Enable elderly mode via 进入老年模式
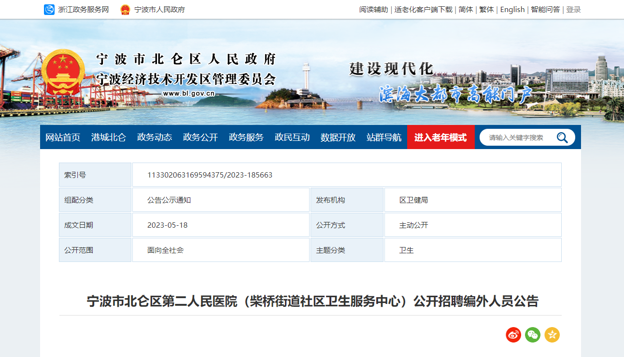Viewport: 624px width, 357px height. [440, 137]
